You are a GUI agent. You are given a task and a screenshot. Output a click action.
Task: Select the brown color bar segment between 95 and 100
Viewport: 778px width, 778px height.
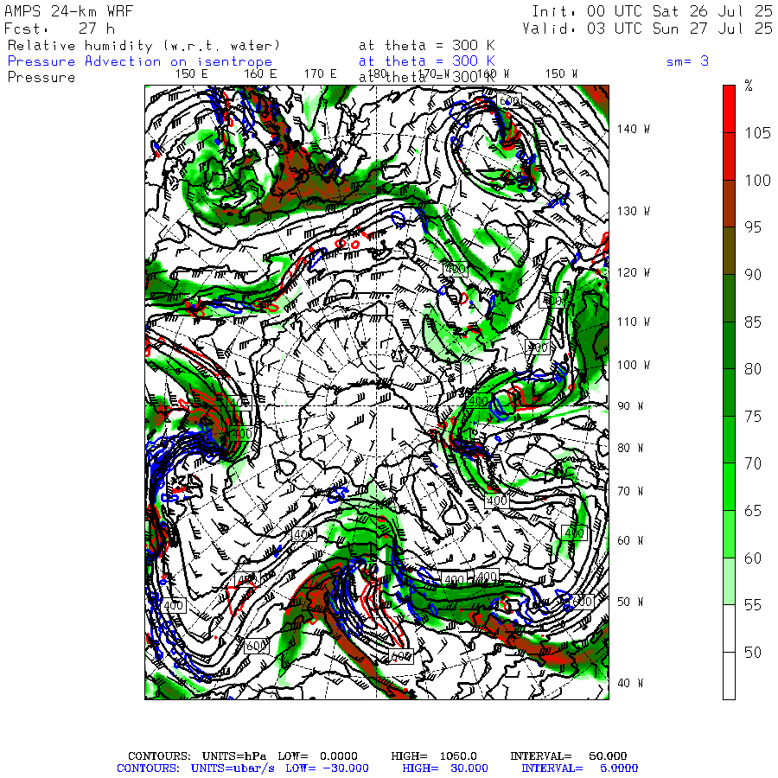tap(729, 203)
